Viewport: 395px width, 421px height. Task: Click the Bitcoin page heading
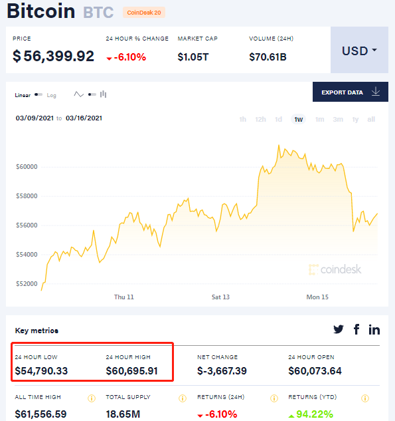click(40, 11)
